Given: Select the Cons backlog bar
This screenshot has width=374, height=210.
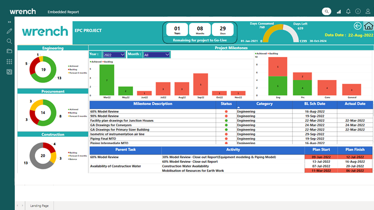Looking at the screenshot, I should (x=327, y=88).
